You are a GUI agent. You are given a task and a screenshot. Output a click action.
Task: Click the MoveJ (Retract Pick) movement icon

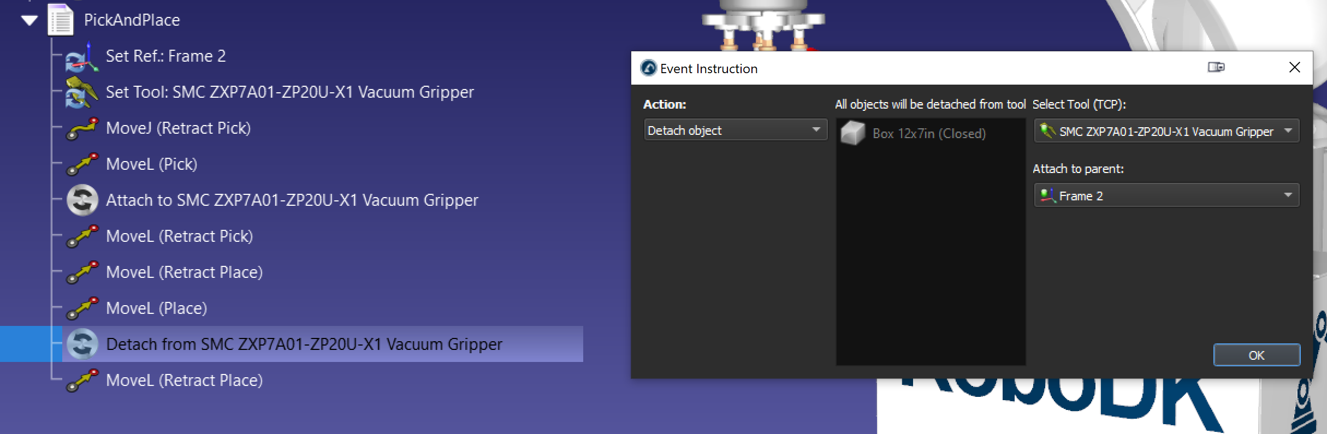pos(82,129)
